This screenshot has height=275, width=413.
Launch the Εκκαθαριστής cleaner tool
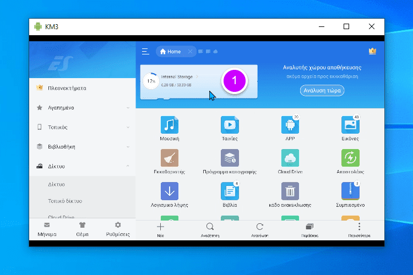[x=170, y=161]
